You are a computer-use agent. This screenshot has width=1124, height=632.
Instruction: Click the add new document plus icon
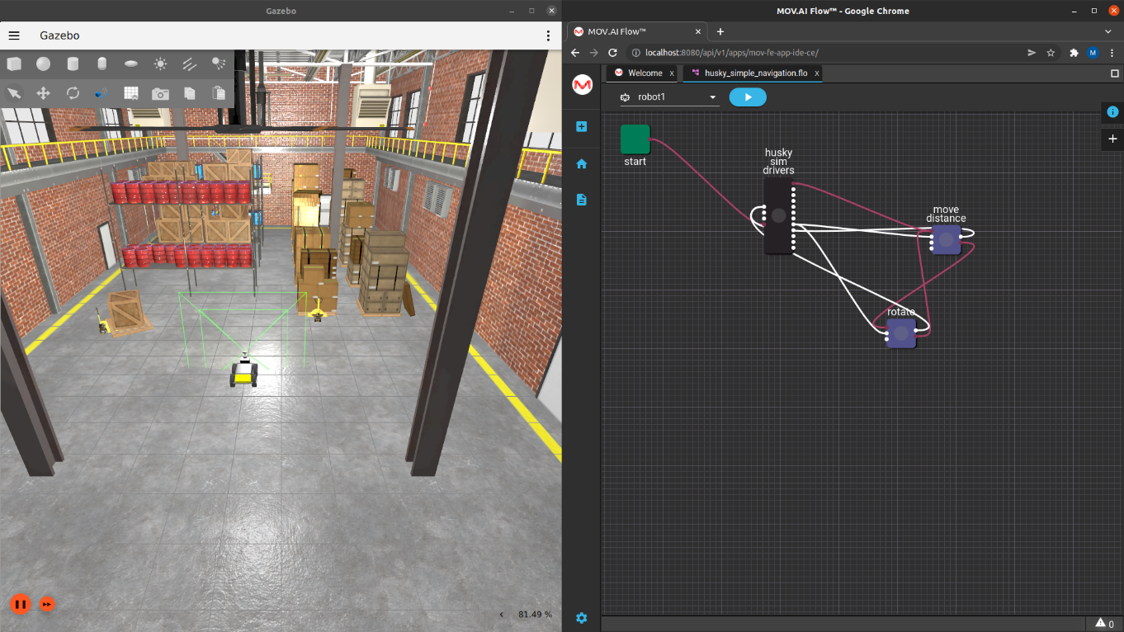click(582, 127)
